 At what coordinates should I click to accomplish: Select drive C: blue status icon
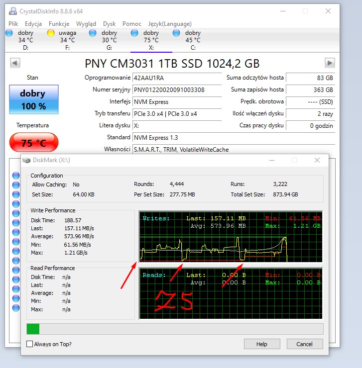point(176,33)
